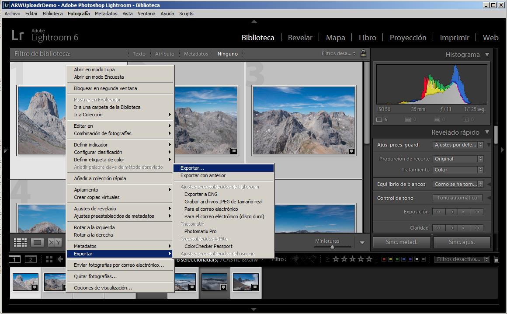Increase Exposición by small step
507x314 pixels.
(464, 212)
